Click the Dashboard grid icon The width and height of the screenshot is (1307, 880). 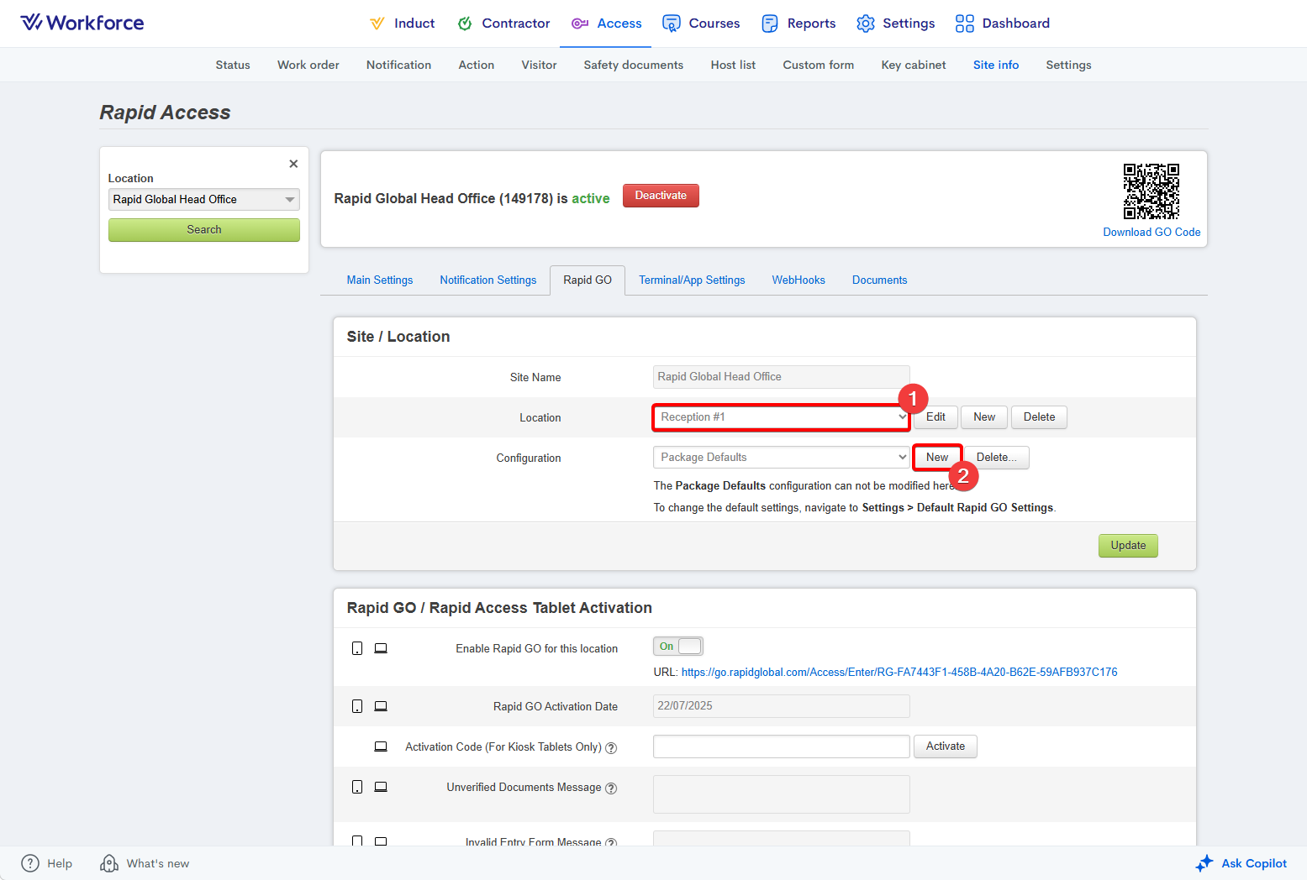click(965, 24)
